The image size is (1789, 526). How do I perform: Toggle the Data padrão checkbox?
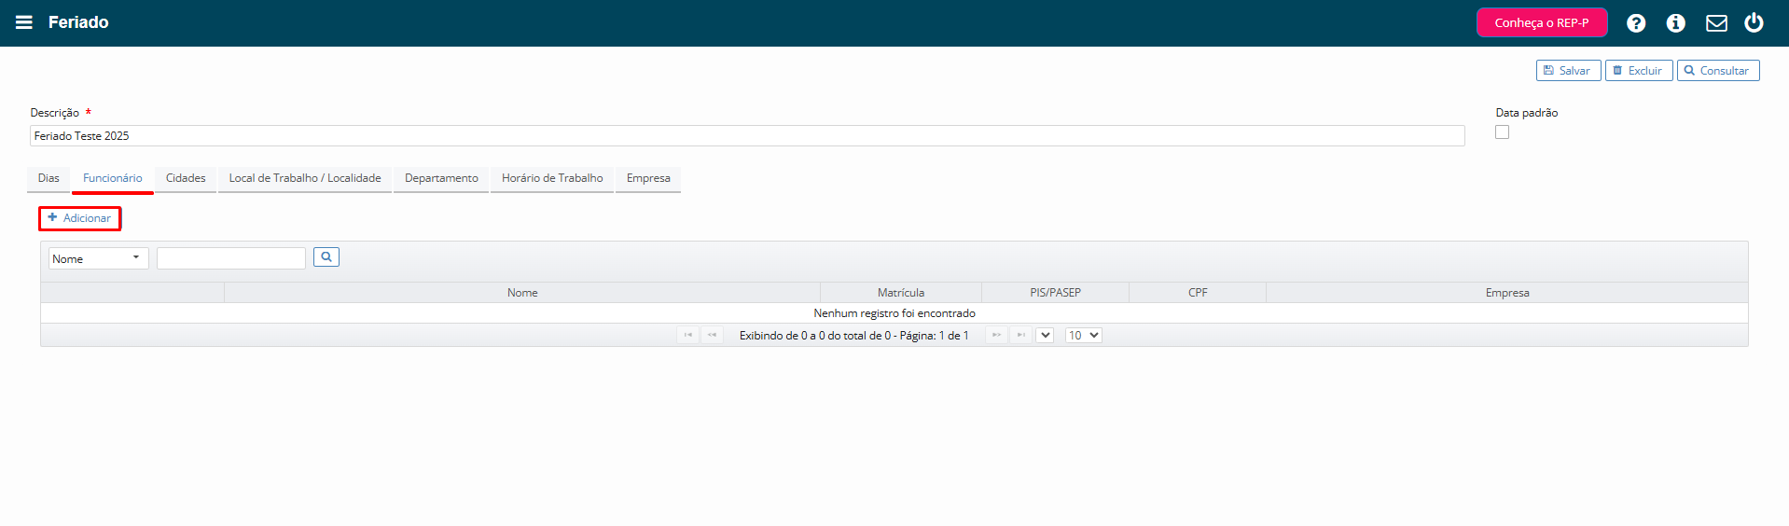click(1502, 132)
